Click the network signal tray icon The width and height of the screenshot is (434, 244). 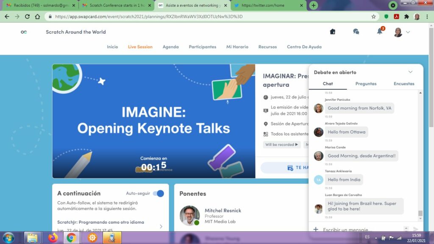399,238
